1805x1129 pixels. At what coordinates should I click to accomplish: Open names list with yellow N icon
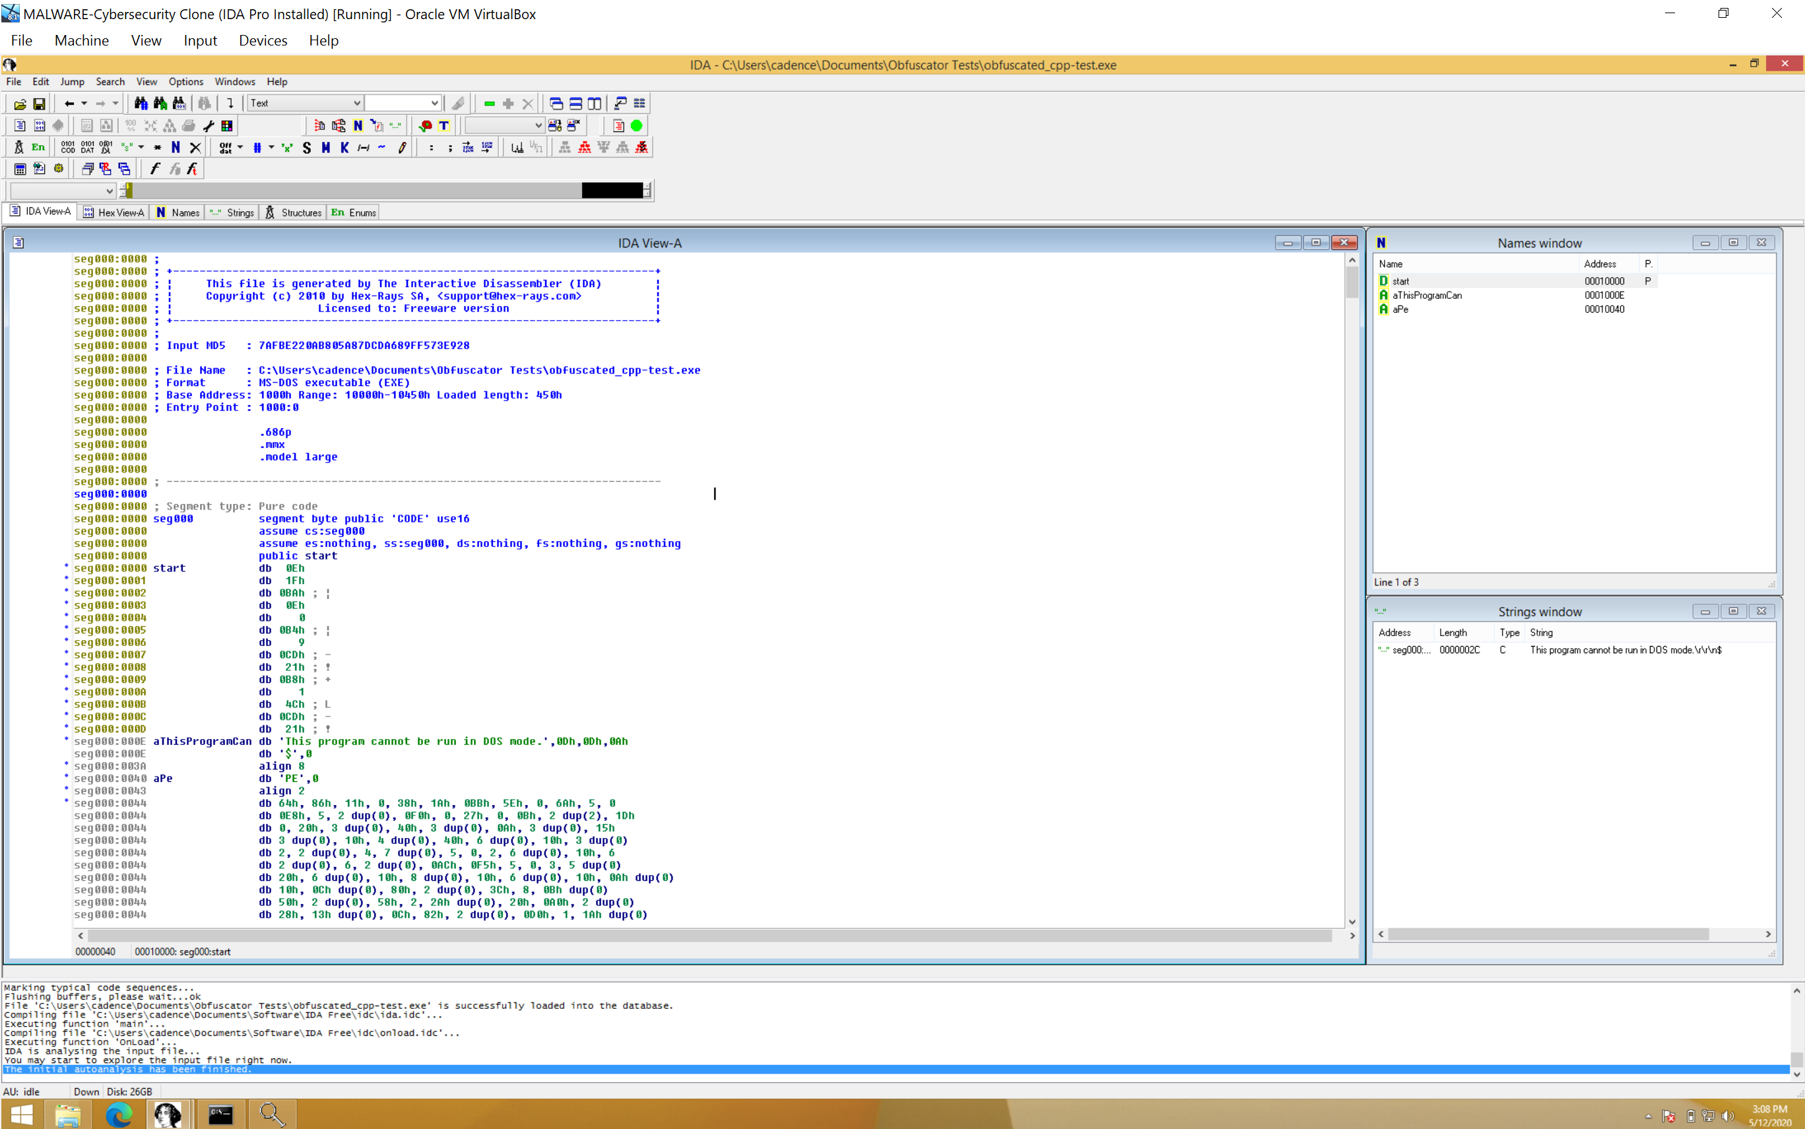(358, 125)
